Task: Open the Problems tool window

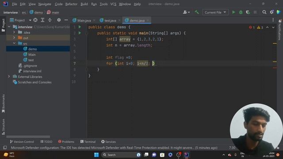Action: 66,142
